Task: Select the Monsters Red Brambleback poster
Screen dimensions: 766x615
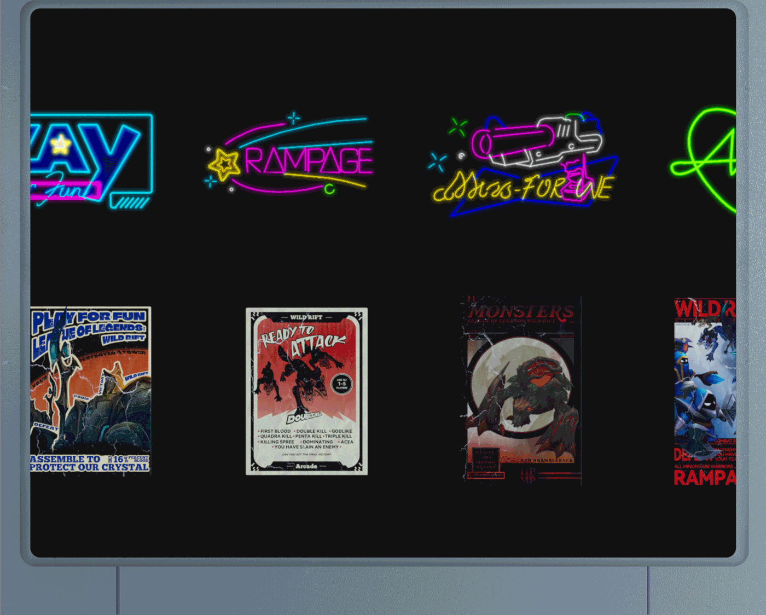Action: (x=521, y=391)
